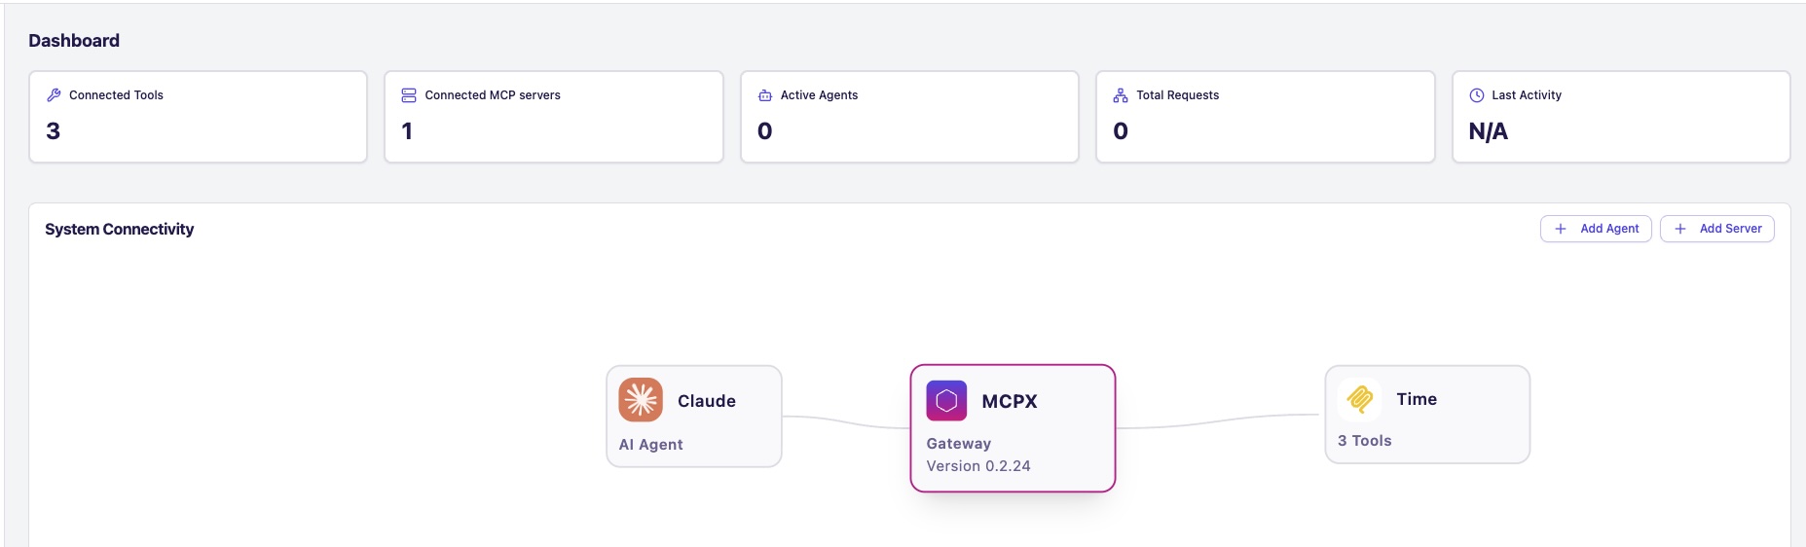1806x547 pixels.
Task: Click the network icon beside Total Requests
Action: 1121,95
